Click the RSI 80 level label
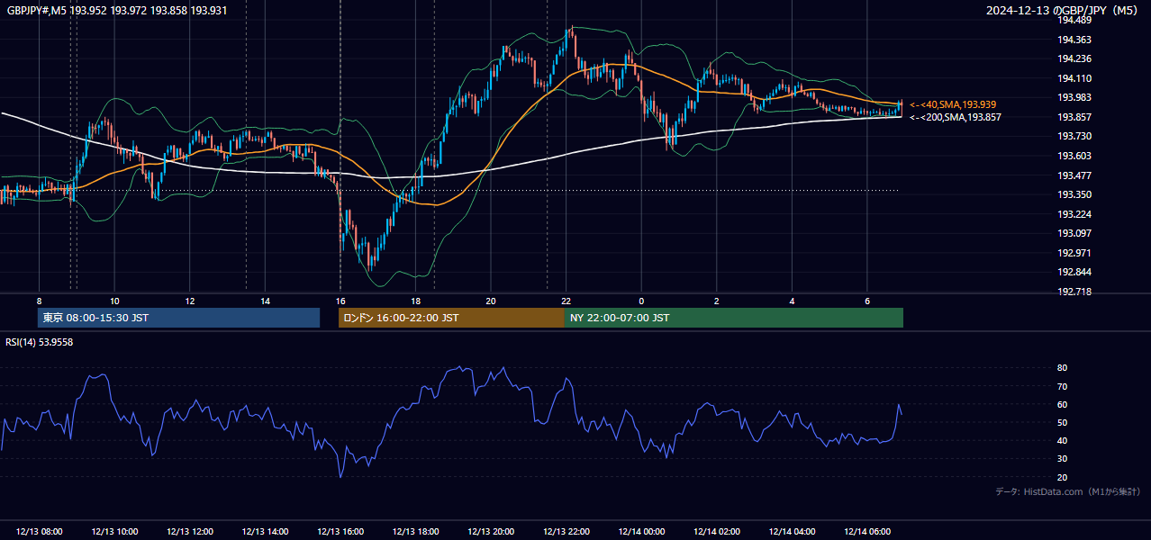 coord(1062,368)
